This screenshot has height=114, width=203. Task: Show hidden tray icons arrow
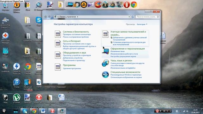(x=173, y=111)
